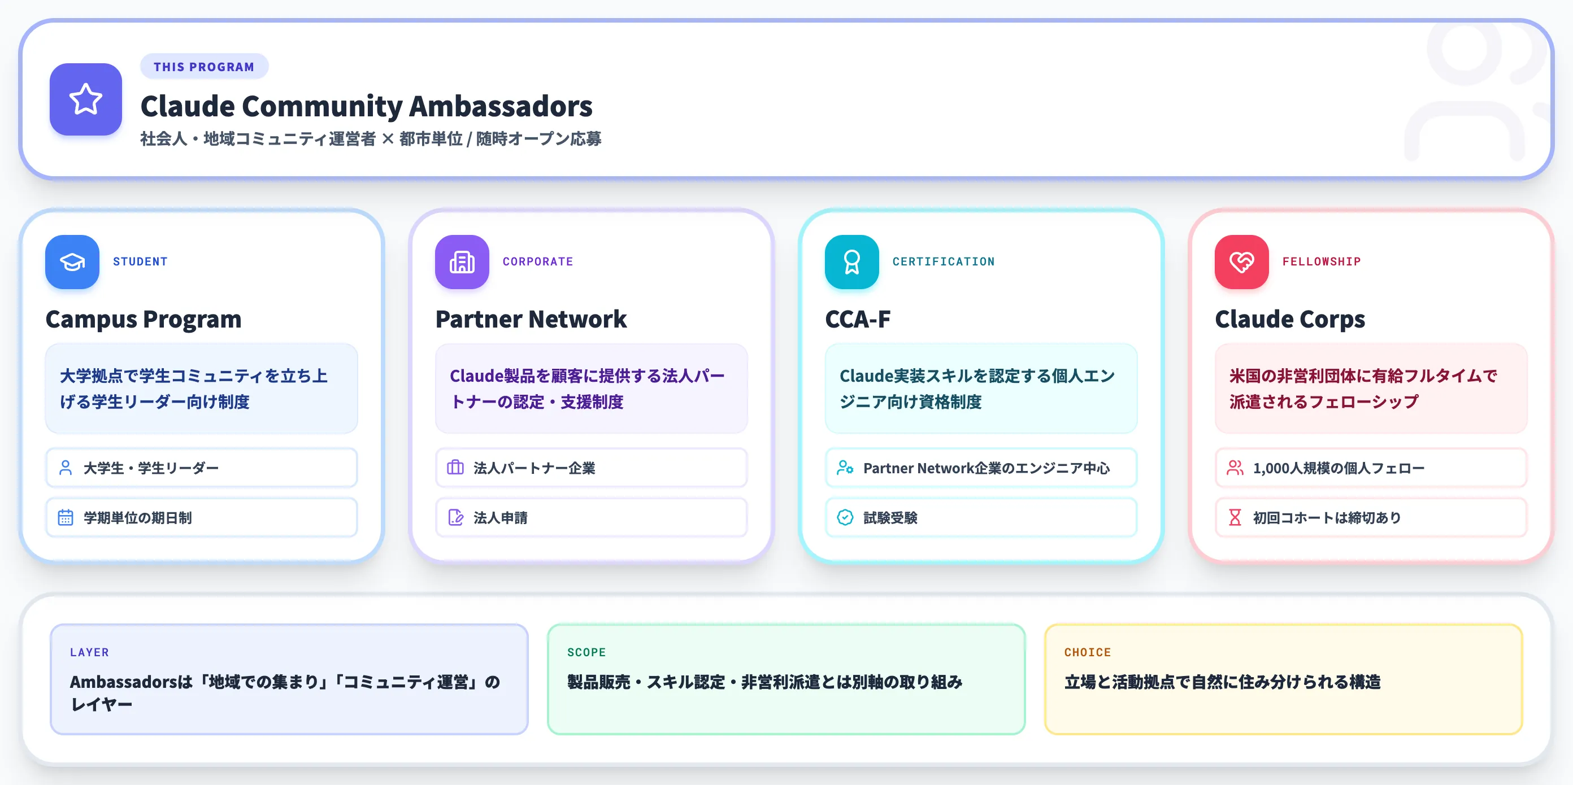Click the STUDENT label
This screenshot has height=785, width=1573.
(140, 262)
